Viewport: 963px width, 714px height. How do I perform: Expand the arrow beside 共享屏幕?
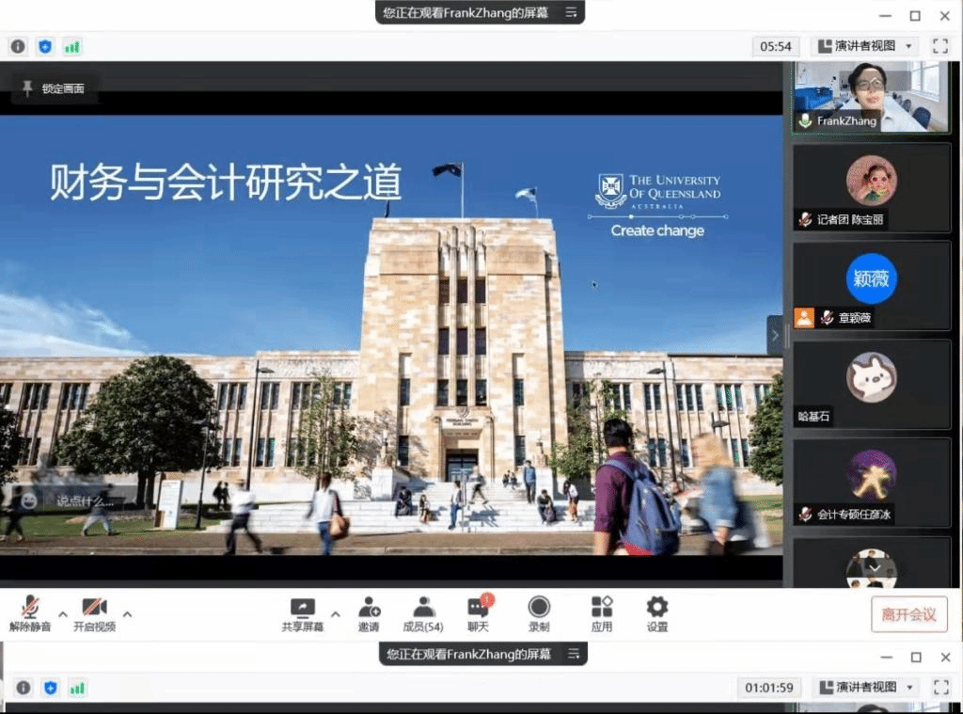click(335, 614)
